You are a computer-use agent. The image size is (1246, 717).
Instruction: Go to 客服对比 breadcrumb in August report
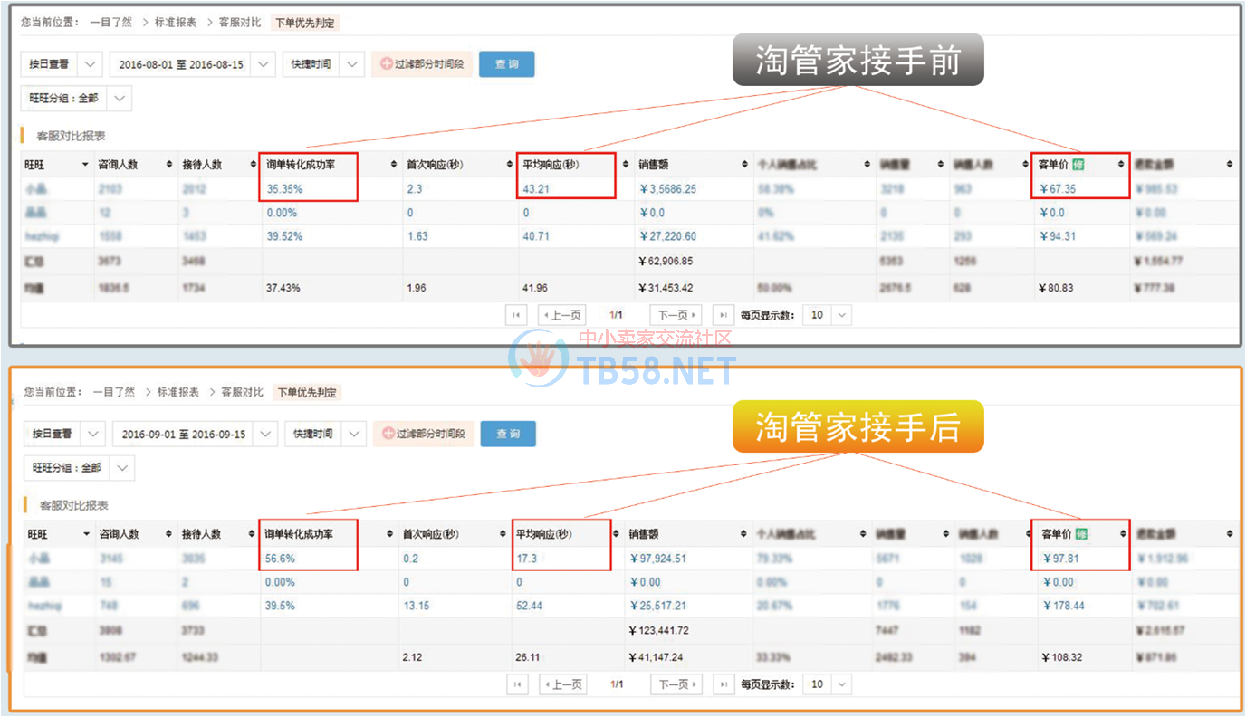(x=238, y=23)
